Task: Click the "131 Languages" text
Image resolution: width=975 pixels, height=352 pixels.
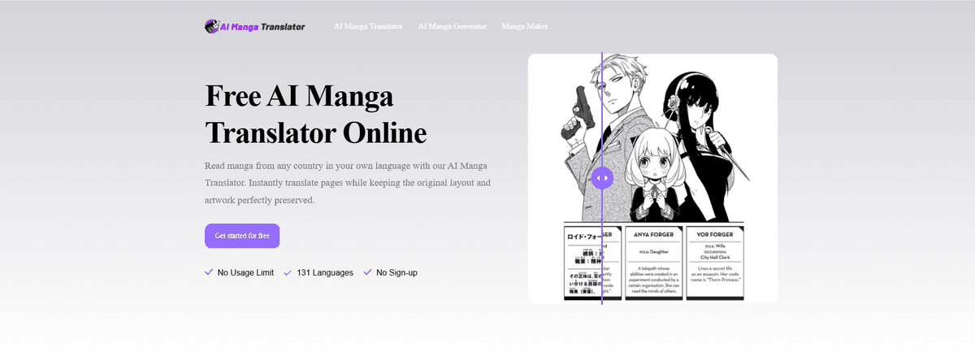Action: pos(325,272)
